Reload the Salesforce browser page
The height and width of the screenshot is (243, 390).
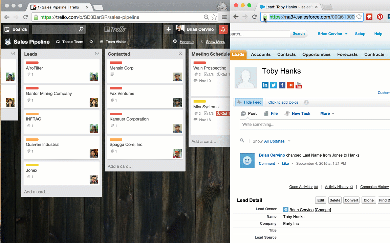254,17
